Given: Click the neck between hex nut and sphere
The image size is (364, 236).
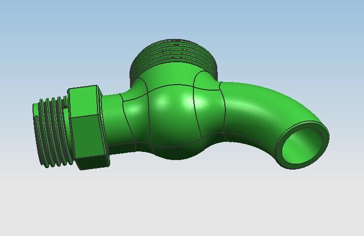Looking at the screenshot, I should pos(114,122).
